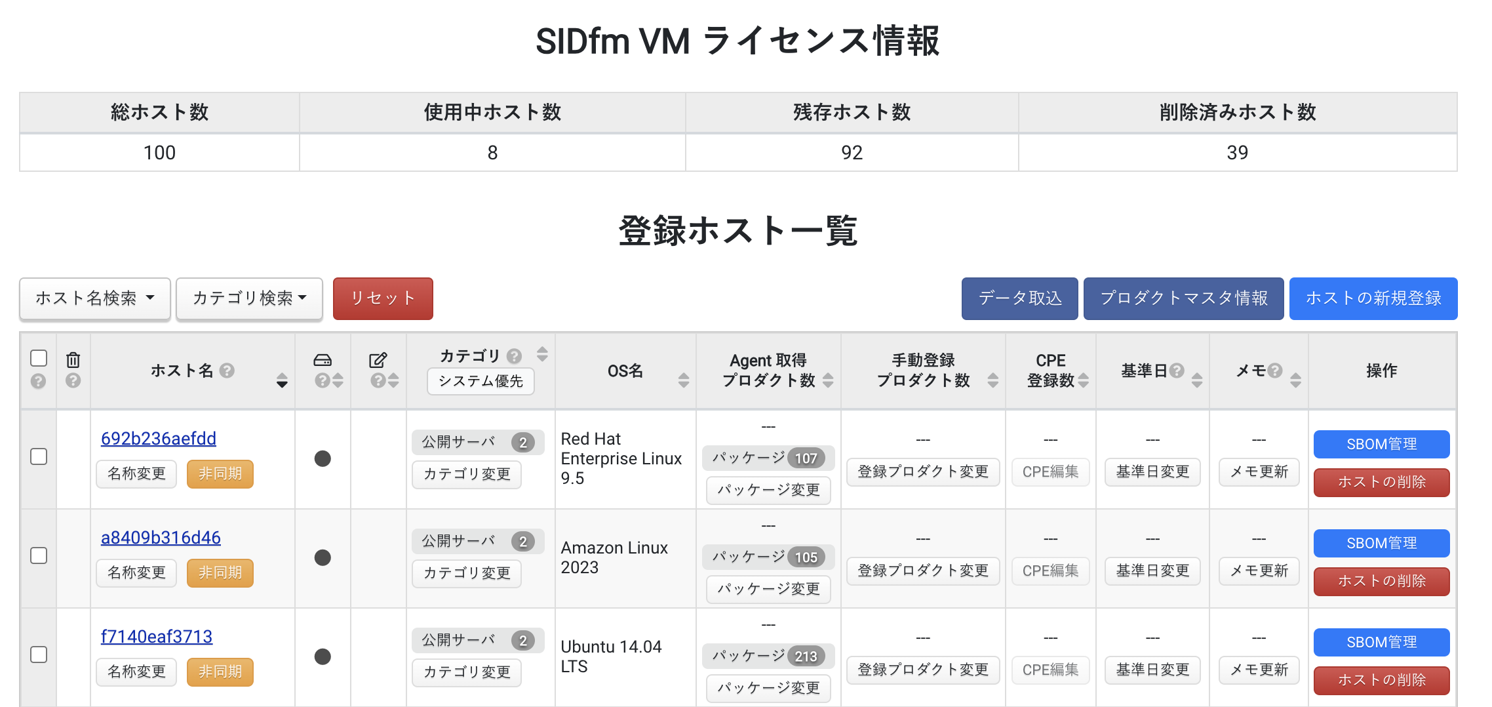
Task: Toggle the select-all checkbox in table header
Action: [x=39, y=358]
